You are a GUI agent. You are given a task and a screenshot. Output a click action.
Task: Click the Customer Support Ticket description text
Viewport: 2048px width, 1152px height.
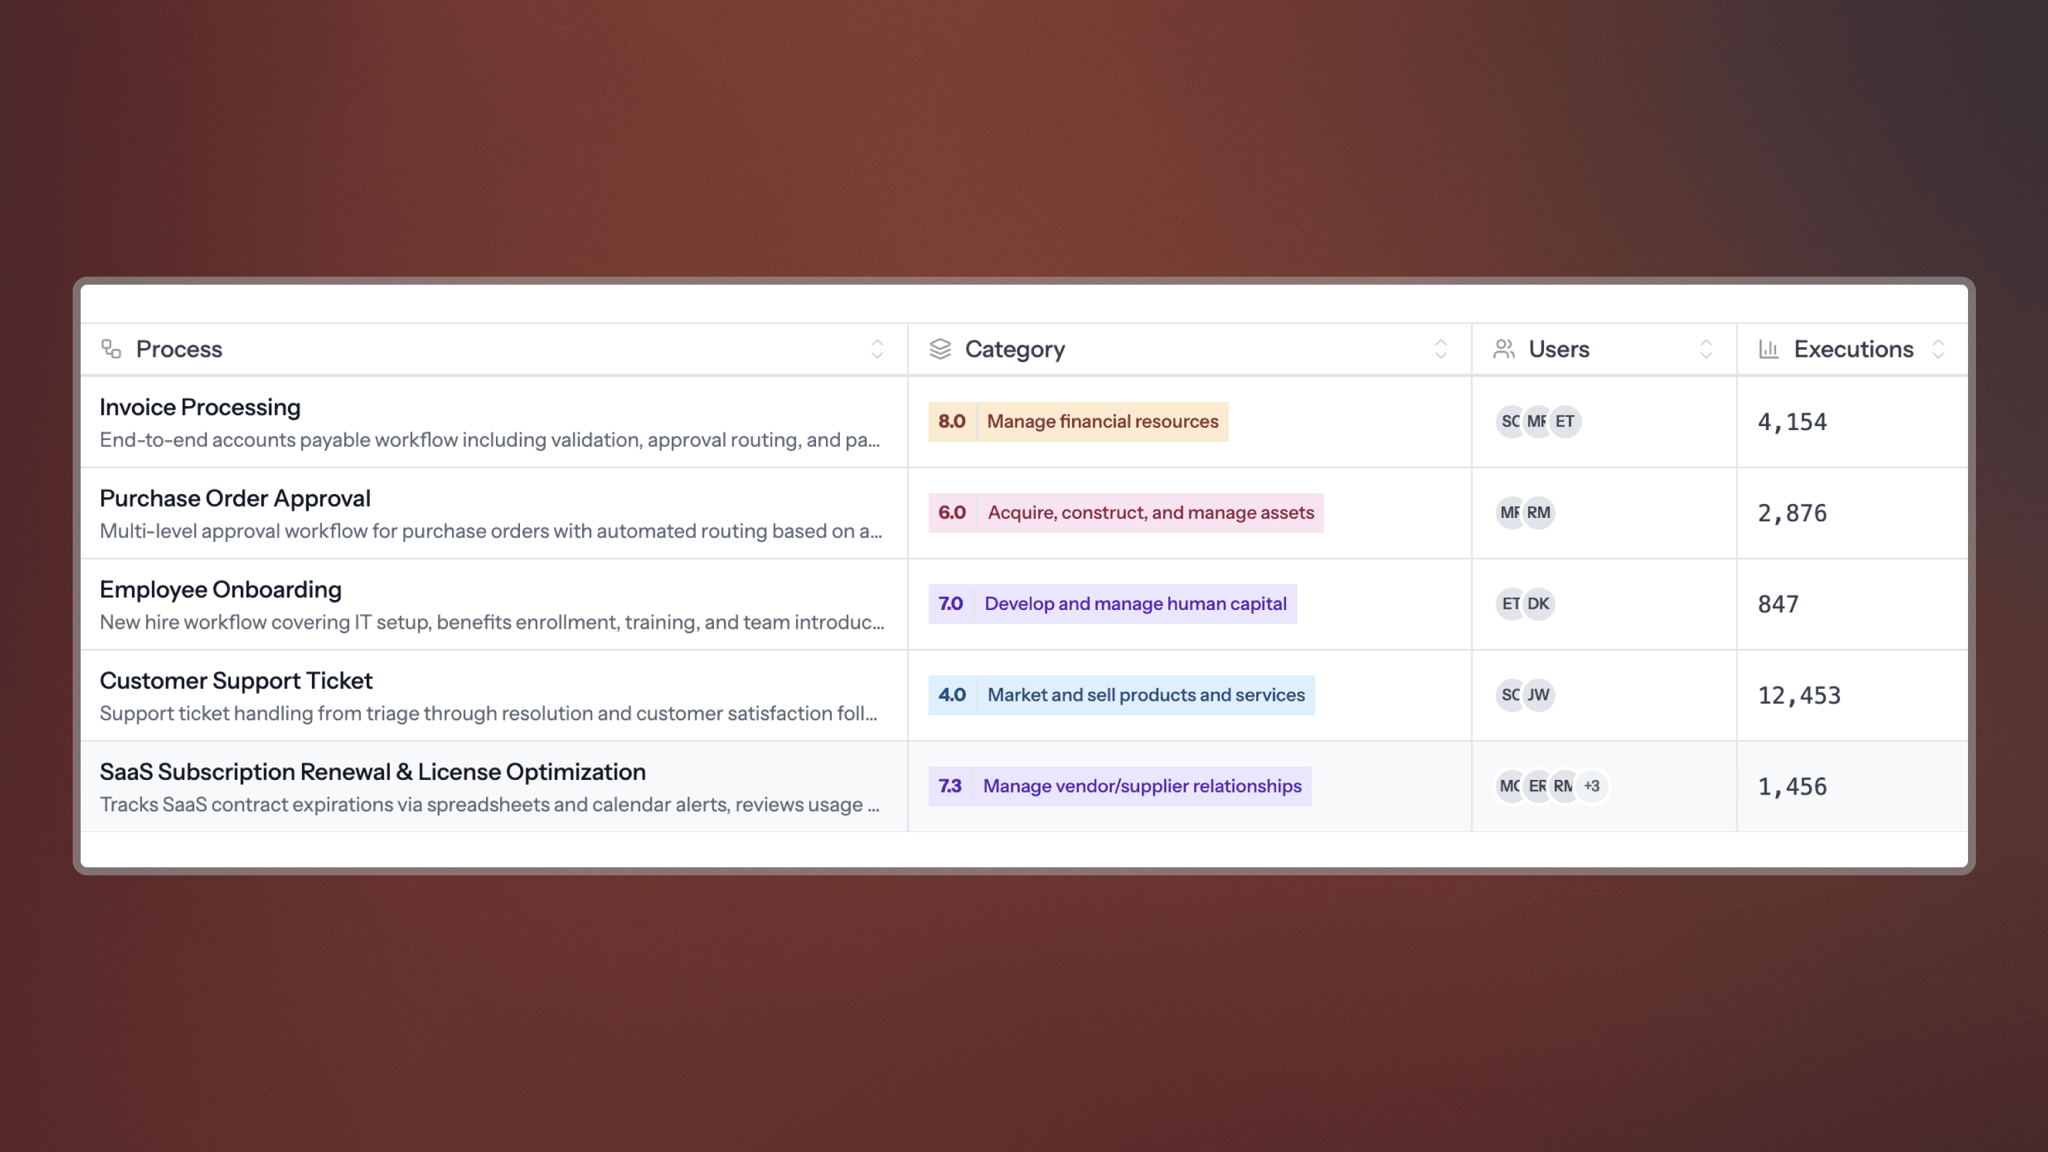pos(488,713)
